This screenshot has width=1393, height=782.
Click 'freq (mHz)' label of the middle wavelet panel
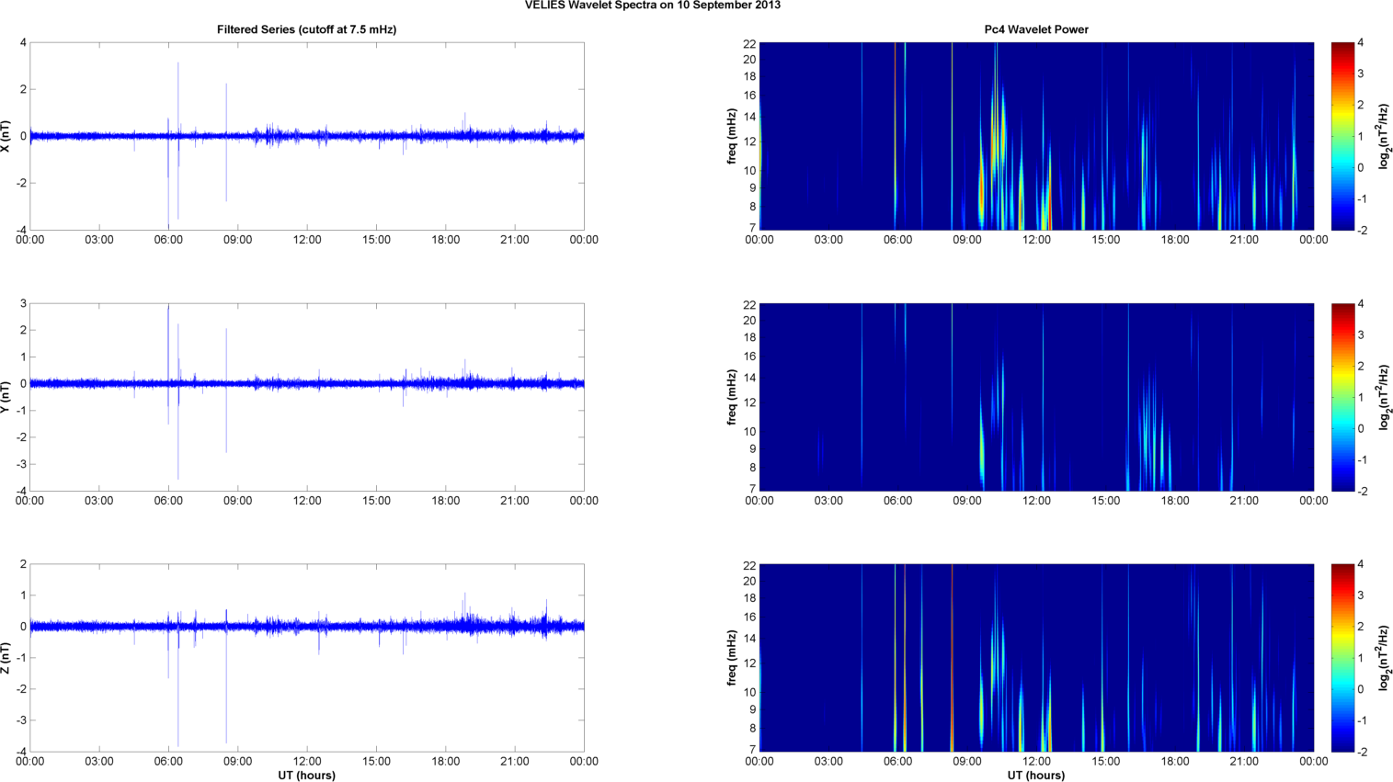732,397
